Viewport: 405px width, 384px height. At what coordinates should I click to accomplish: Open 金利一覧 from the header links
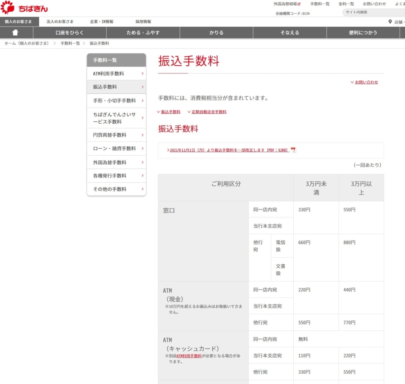click(347, 3)
